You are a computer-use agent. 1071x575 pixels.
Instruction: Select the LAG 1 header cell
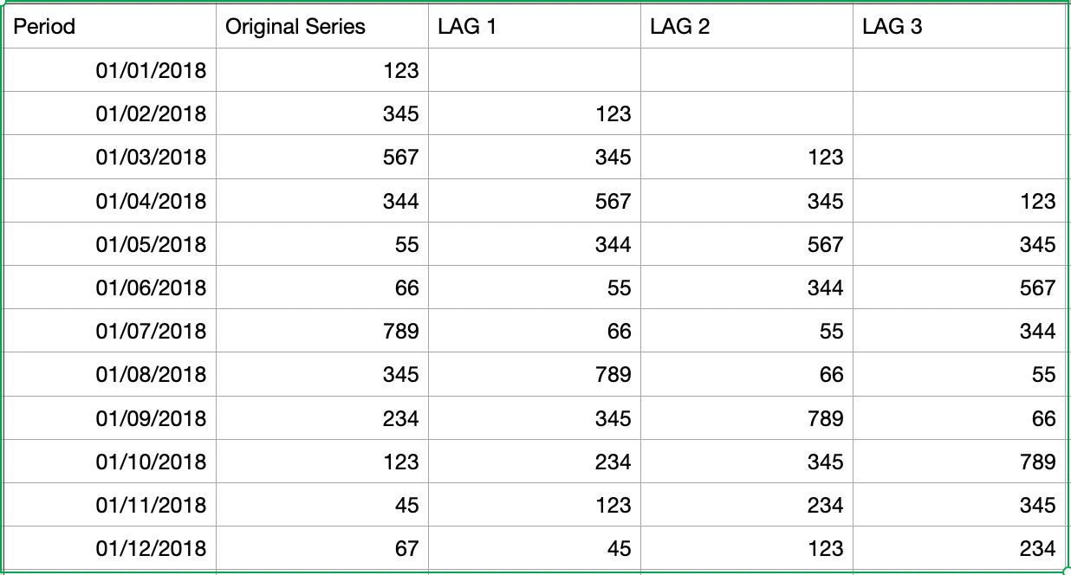pyautogui.click(x=534, y=27)
